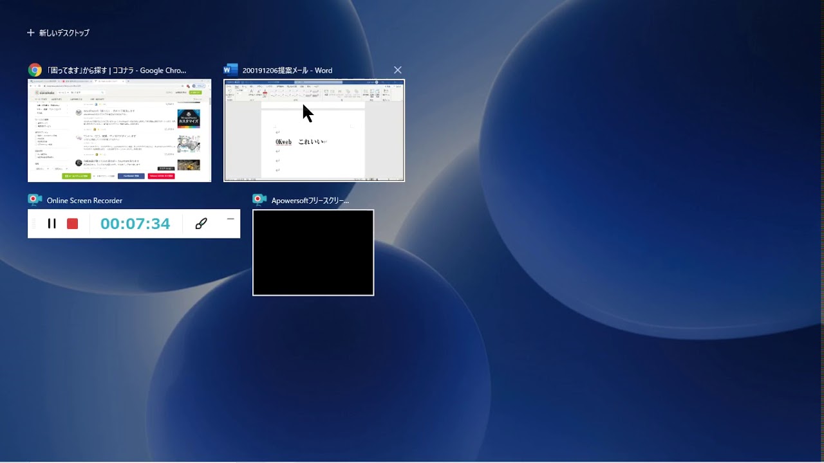Click the Online Screen Recorder title
The height and width of the screenshot is (463, 824).
pos(84,201)
